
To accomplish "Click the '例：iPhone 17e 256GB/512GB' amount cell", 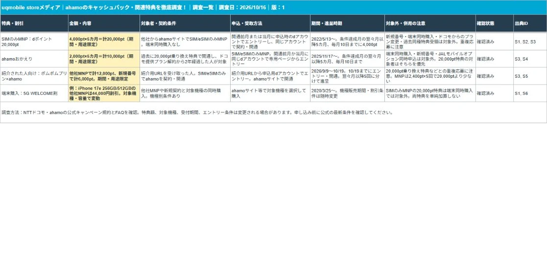I will click(104, 93).
